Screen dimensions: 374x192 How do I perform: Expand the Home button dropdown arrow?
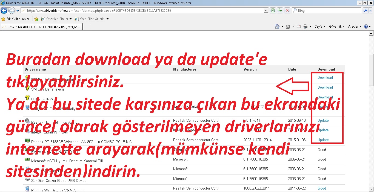pos(282,27)
